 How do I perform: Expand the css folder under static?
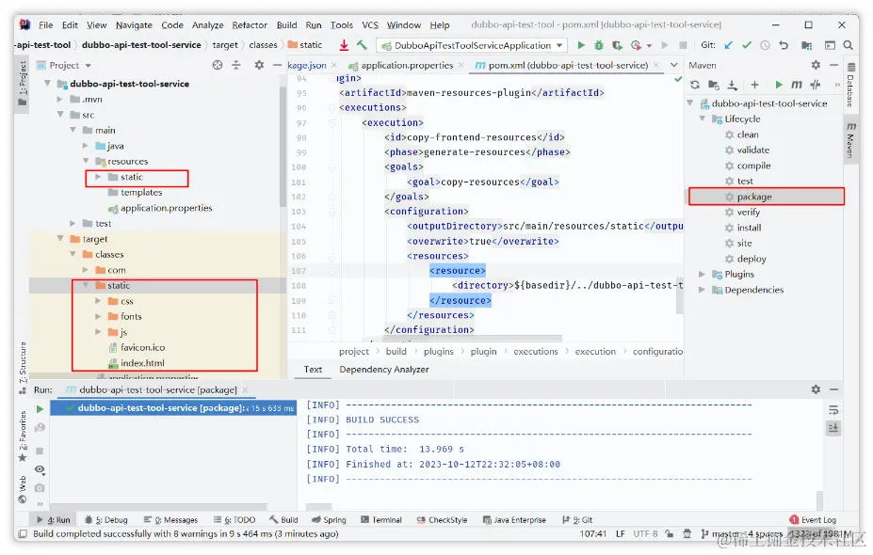pyautogui.click(x=98, y=301)
